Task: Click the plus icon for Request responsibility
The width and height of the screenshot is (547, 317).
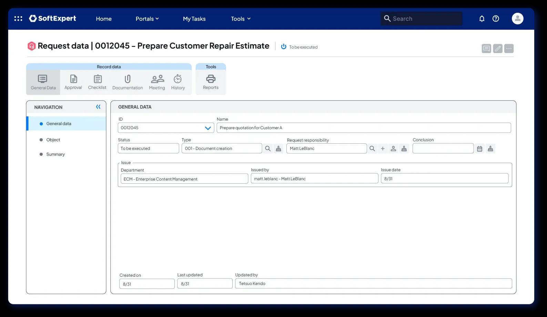Action: coord(383,149)
